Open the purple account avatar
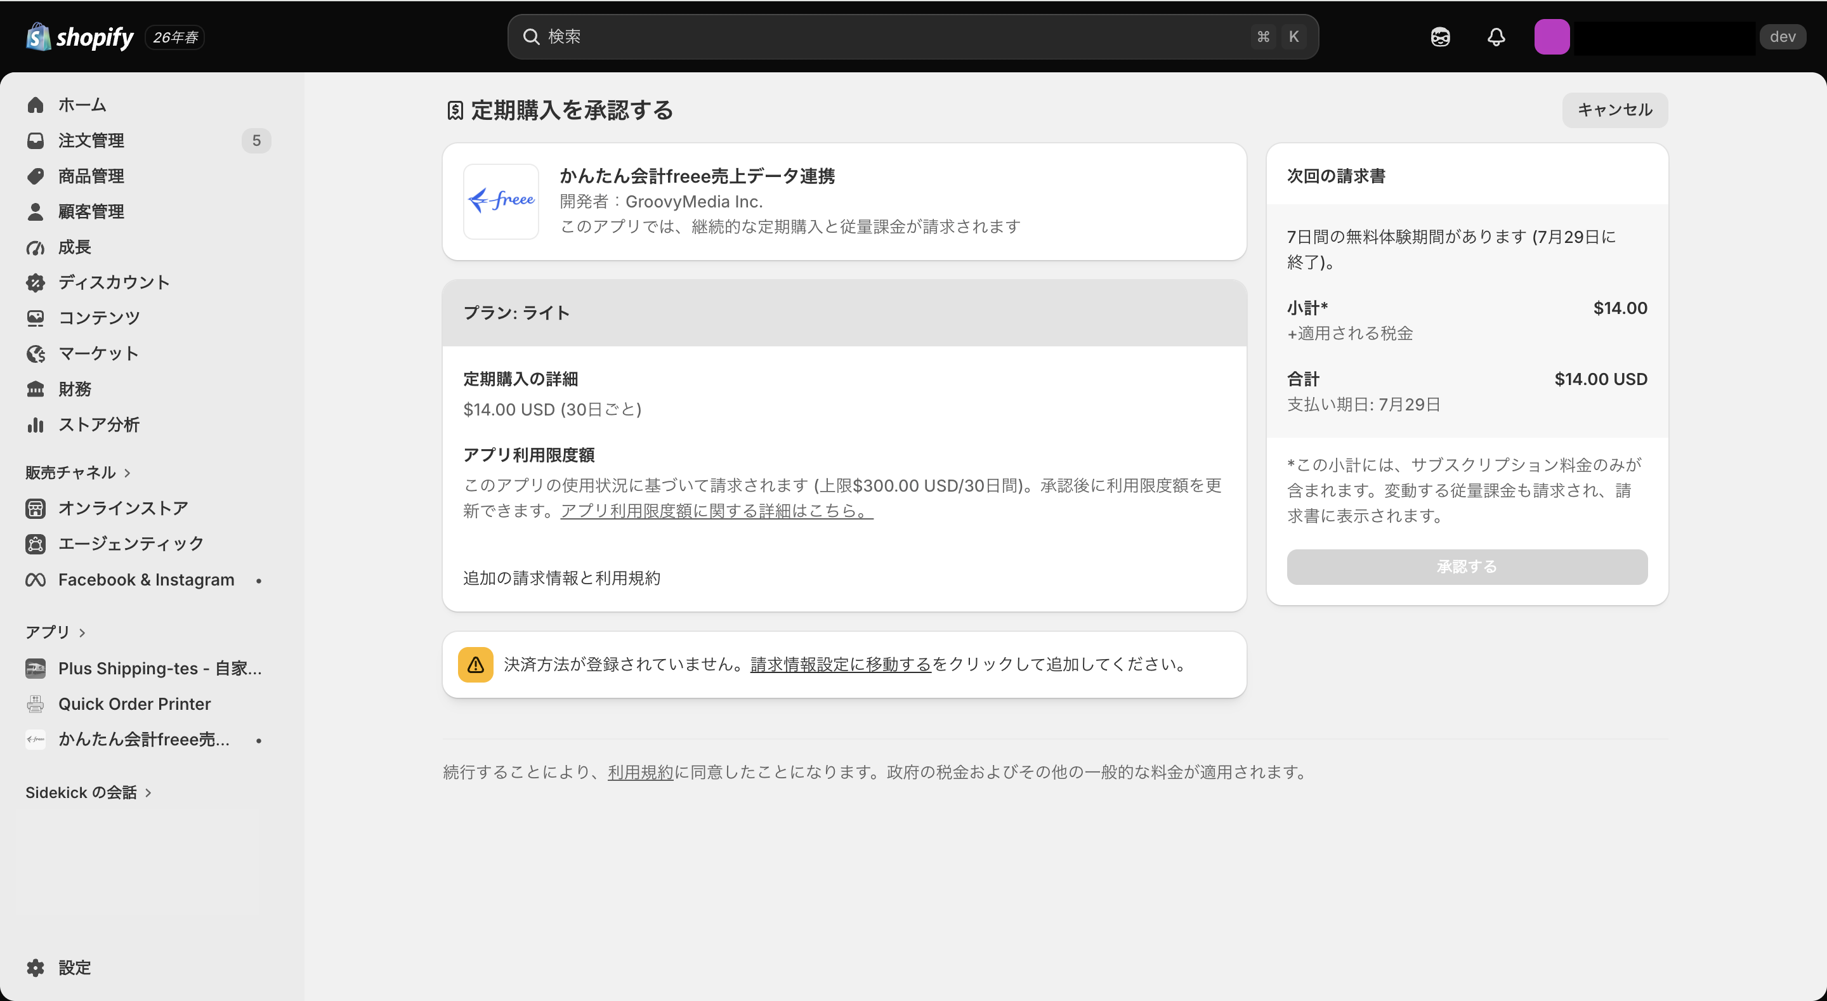The image size is (1827, 1001). coord(1552,37)
